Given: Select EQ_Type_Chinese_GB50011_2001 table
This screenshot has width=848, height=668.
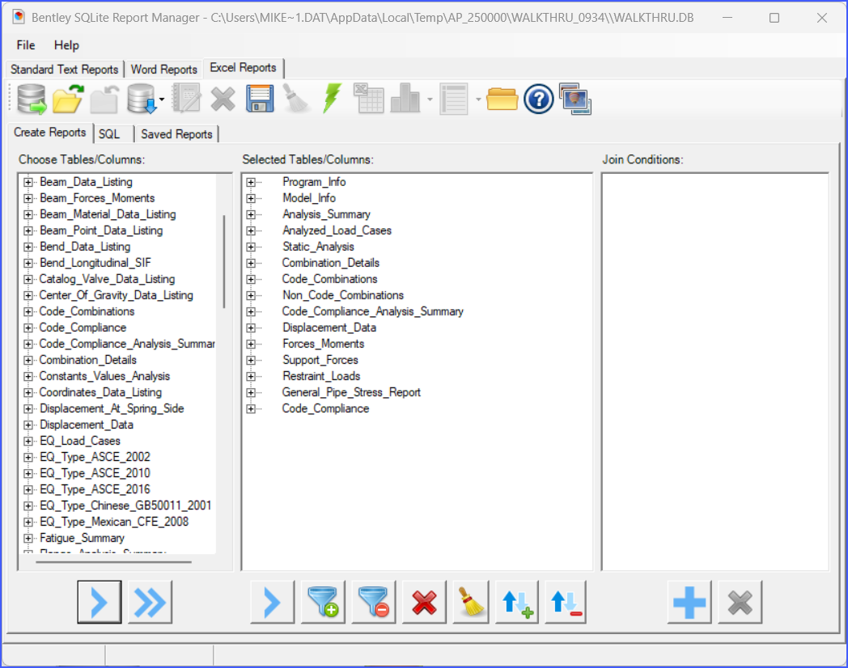Looking at the screenshot, I should point(125,505).
